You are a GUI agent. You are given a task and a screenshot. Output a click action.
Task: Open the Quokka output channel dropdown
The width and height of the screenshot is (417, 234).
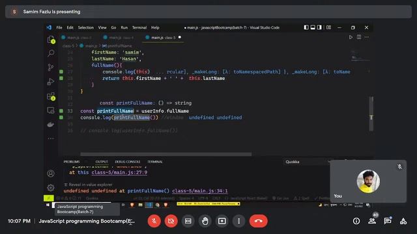click(x=307, y=162)
